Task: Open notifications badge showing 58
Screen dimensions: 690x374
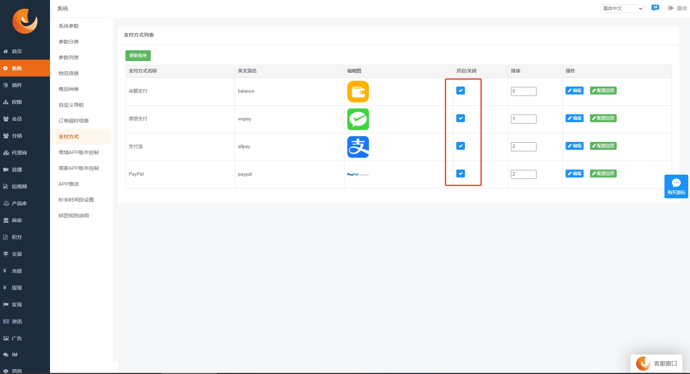Action: pos(655,8)
